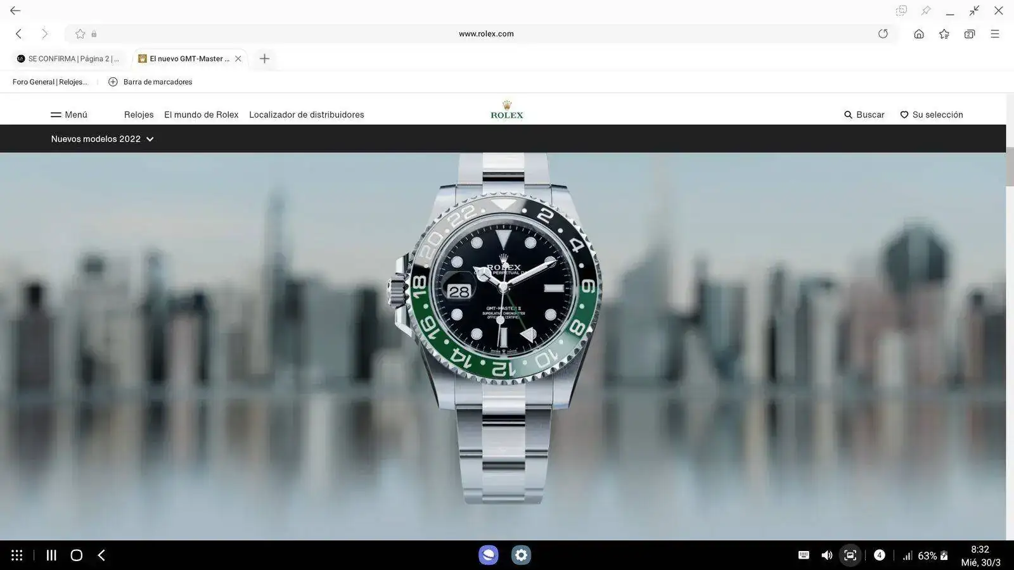
Task: Bookmark page with address bar star
Action: pyautogui.click(x=80, y=34)
